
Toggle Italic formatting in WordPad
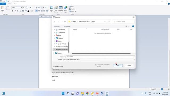(x=15, y=11)
